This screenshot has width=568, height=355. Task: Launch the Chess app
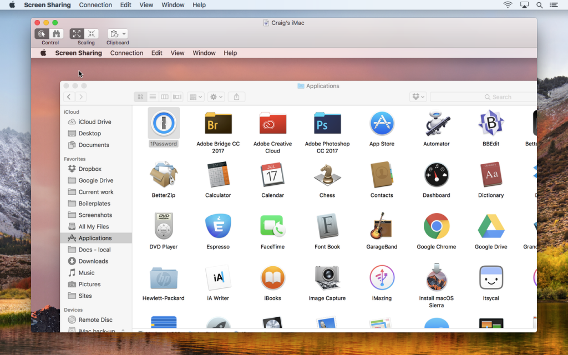(x=327, y=175)
